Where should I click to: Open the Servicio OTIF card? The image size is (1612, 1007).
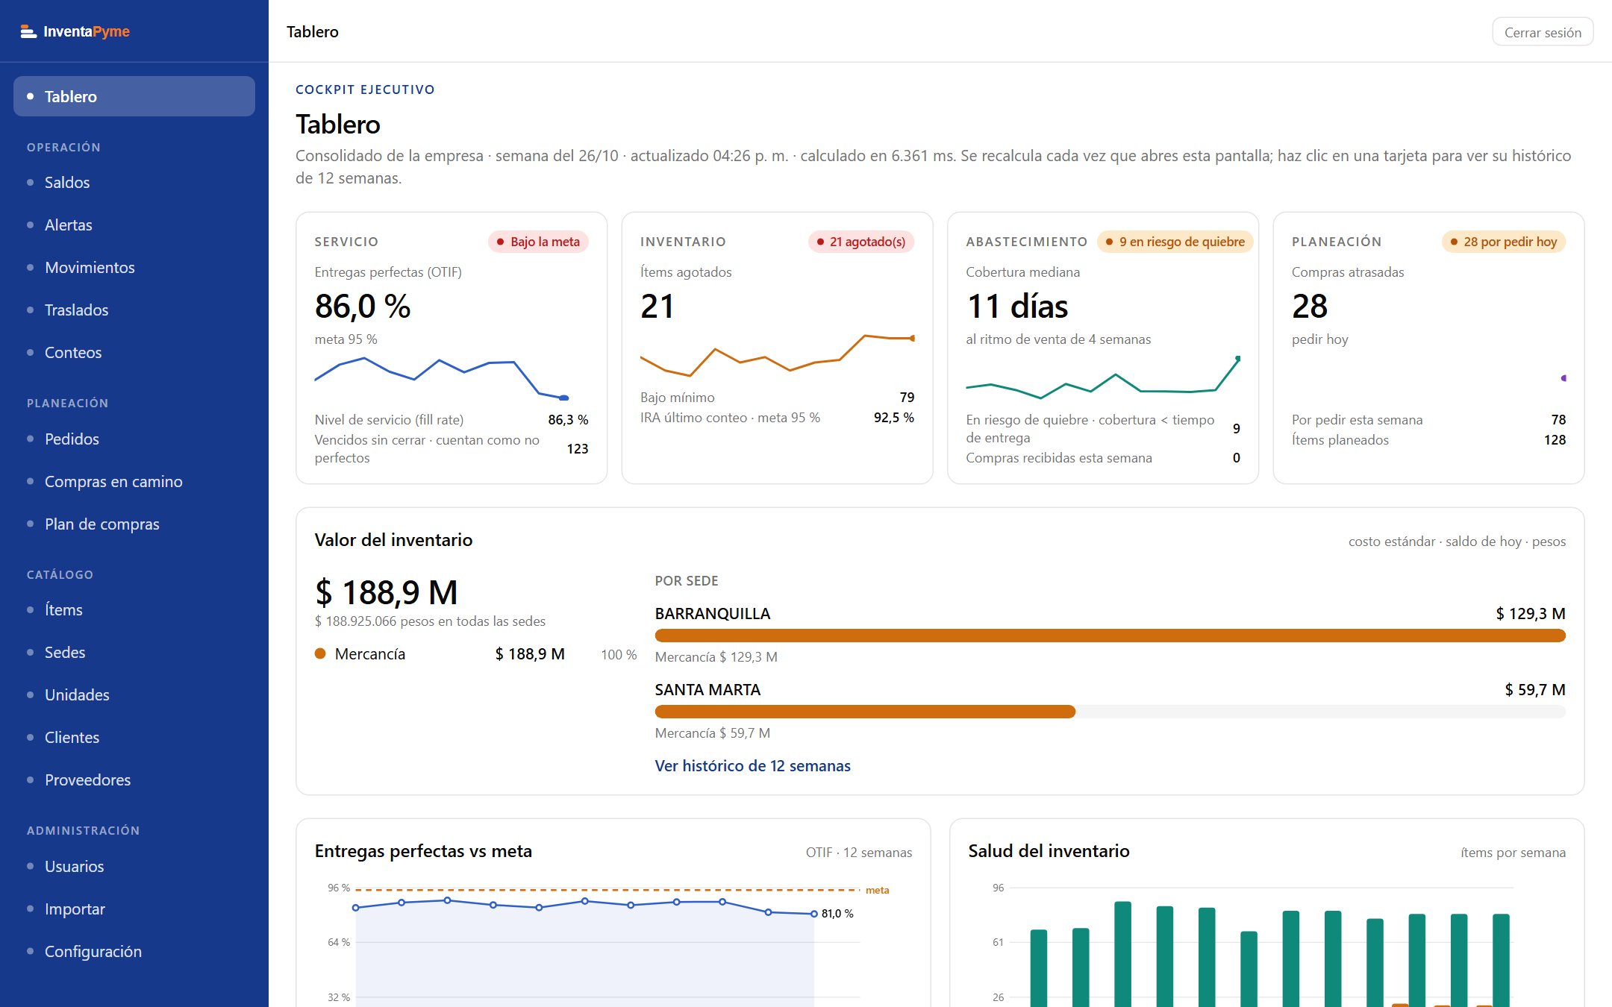point(452,348)
